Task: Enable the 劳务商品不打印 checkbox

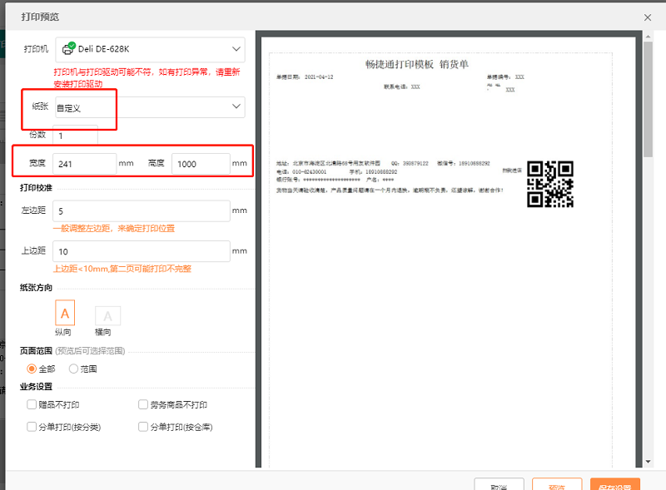Action: coord(143,404)
